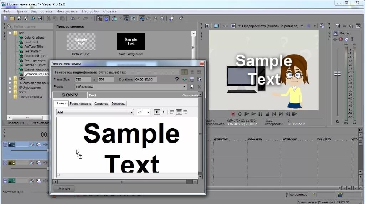
Task: Align text to the left
Action: (172, 112)
